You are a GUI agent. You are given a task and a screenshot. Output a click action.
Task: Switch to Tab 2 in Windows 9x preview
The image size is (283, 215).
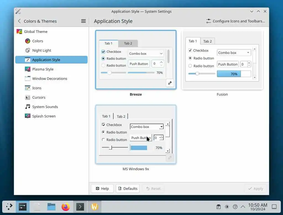(x=121, y=116)
